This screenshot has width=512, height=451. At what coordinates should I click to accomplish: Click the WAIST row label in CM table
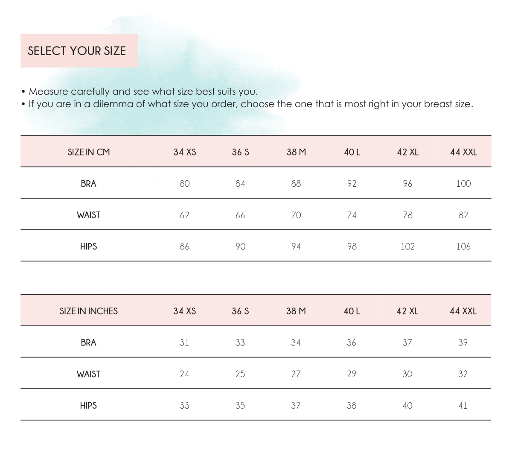point(88,215)
